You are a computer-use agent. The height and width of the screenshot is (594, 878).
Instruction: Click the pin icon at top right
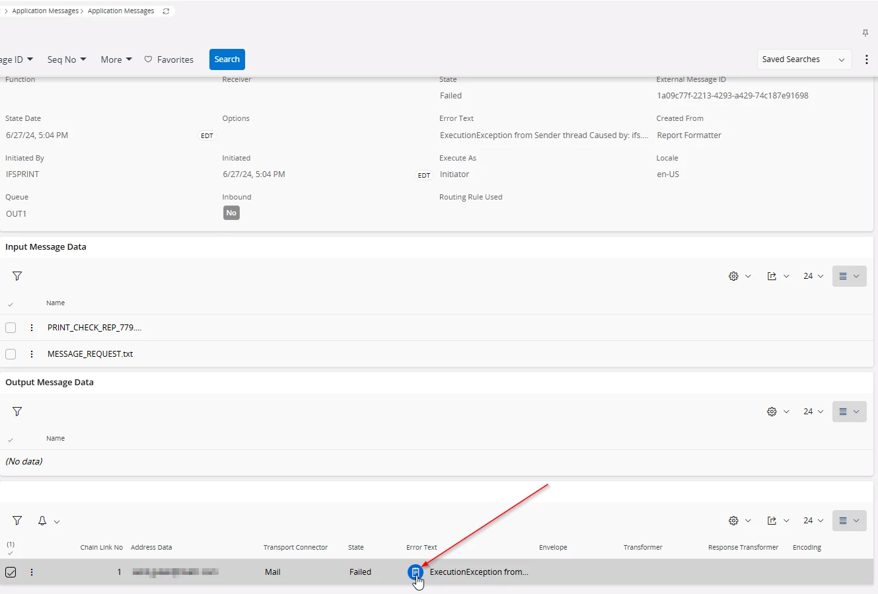point(865,33)
